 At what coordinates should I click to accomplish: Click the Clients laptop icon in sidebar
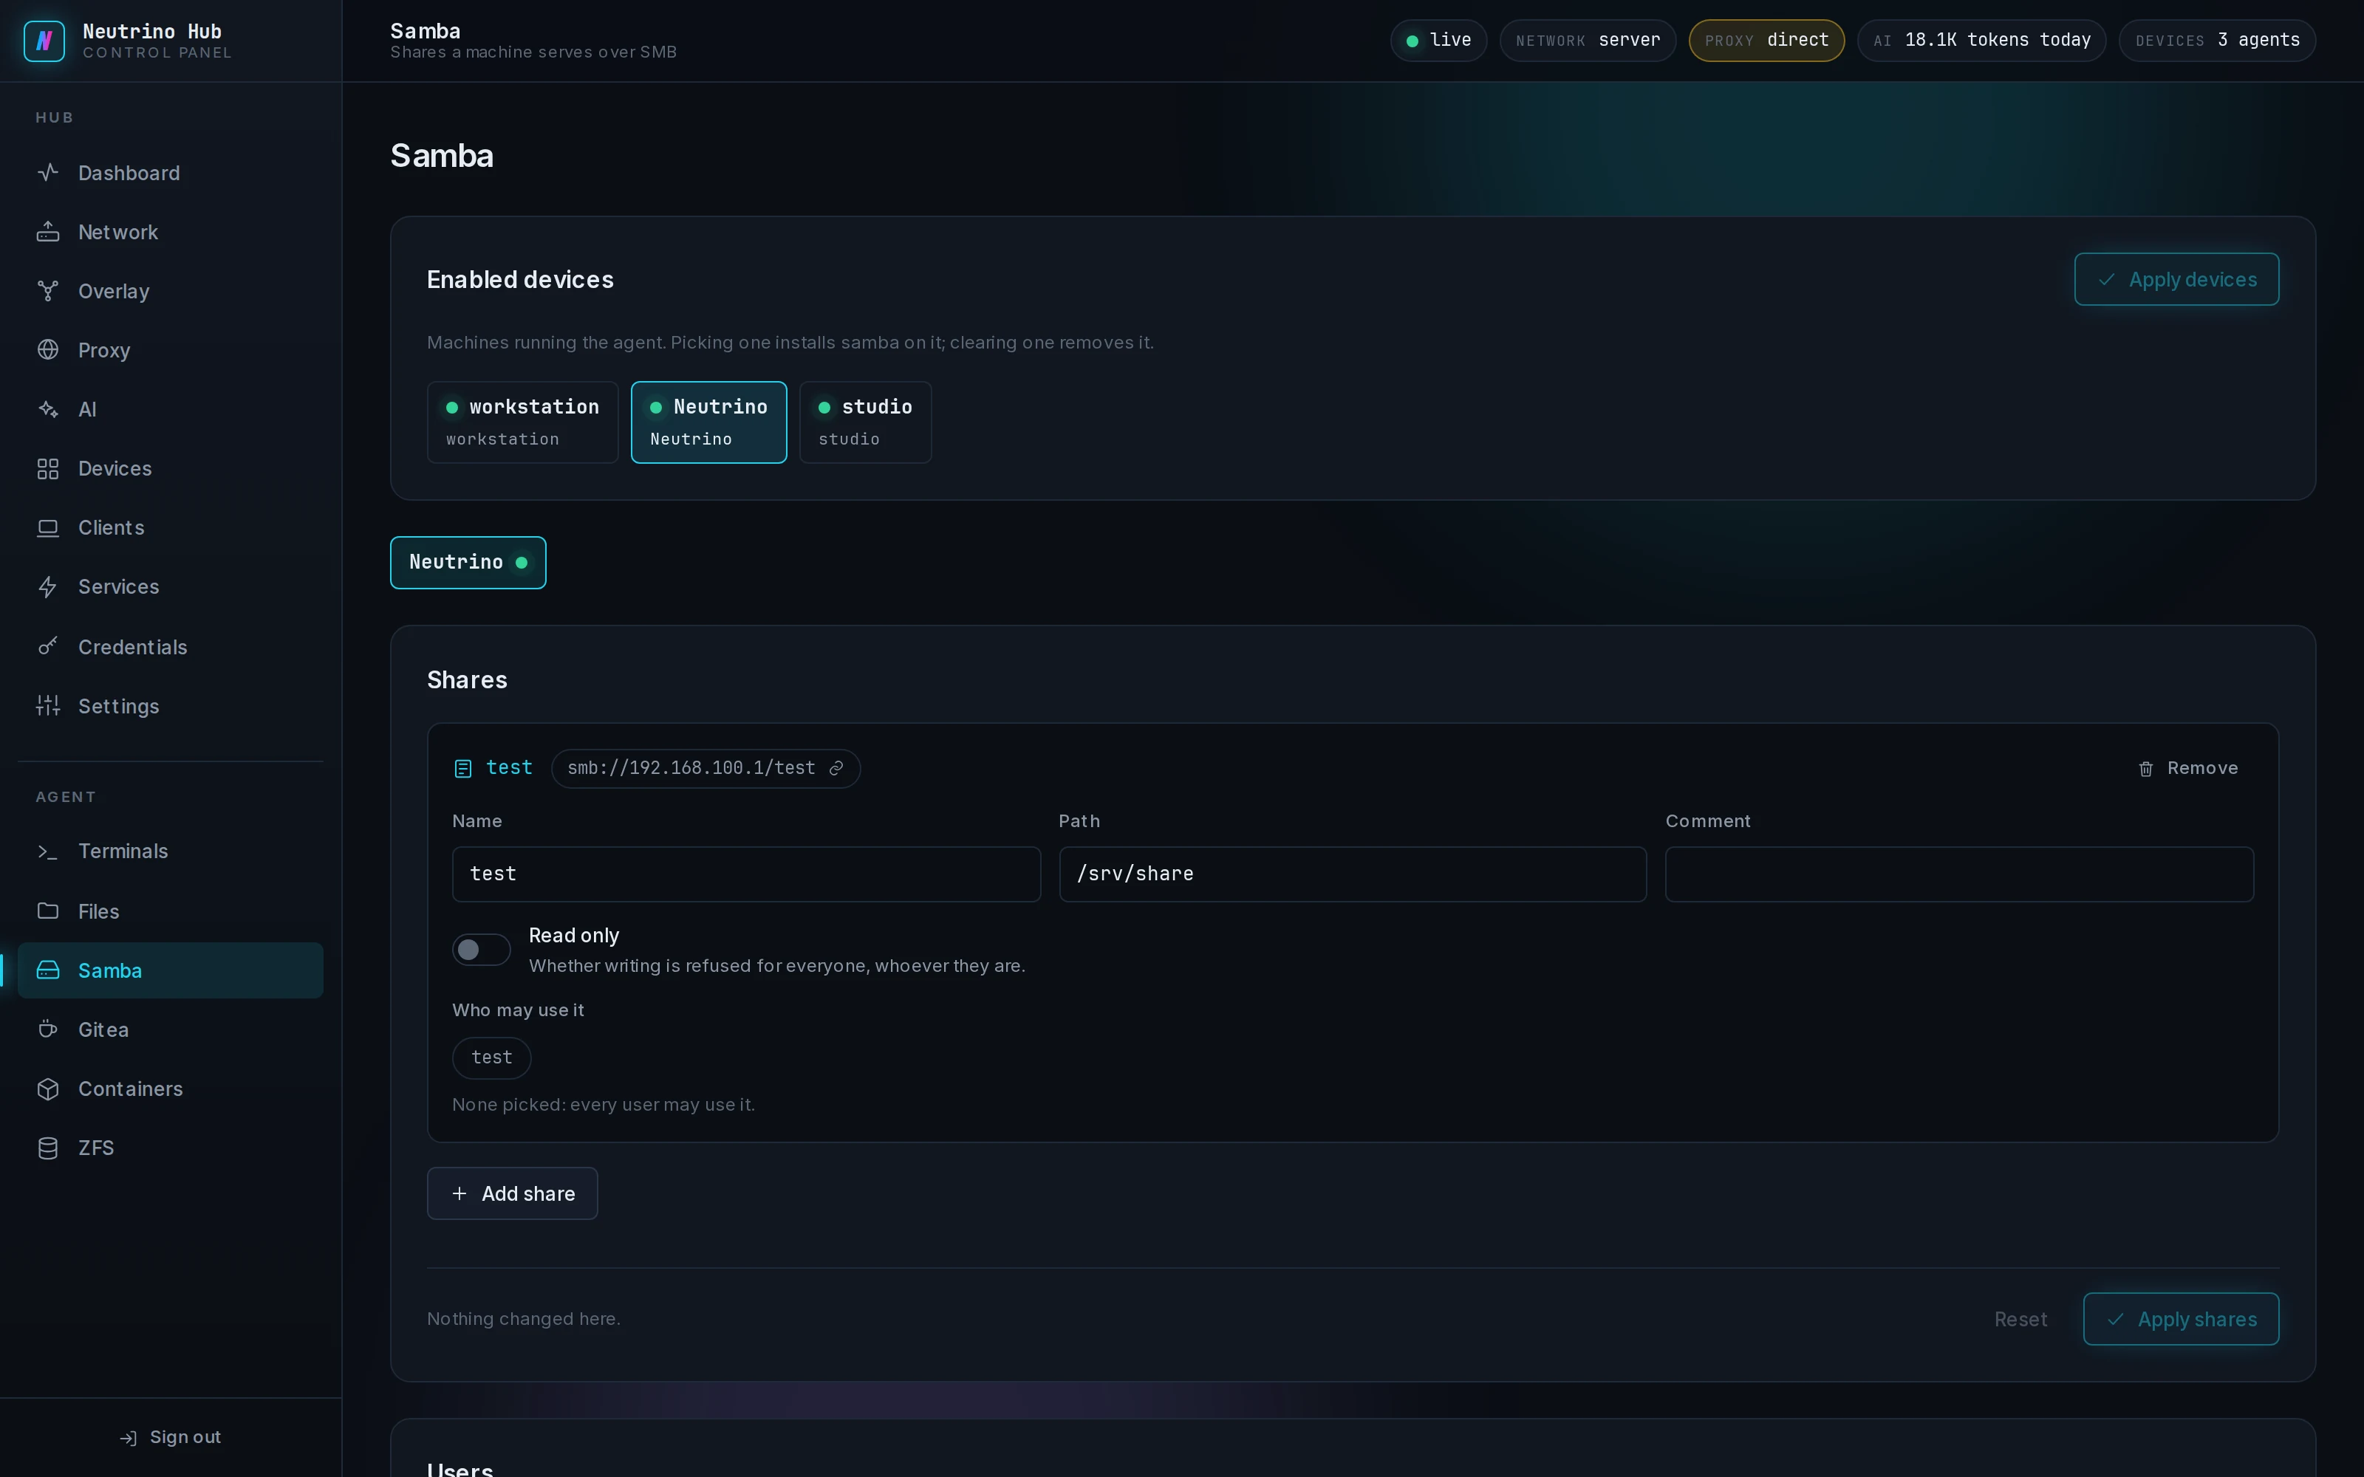[48, 527]
